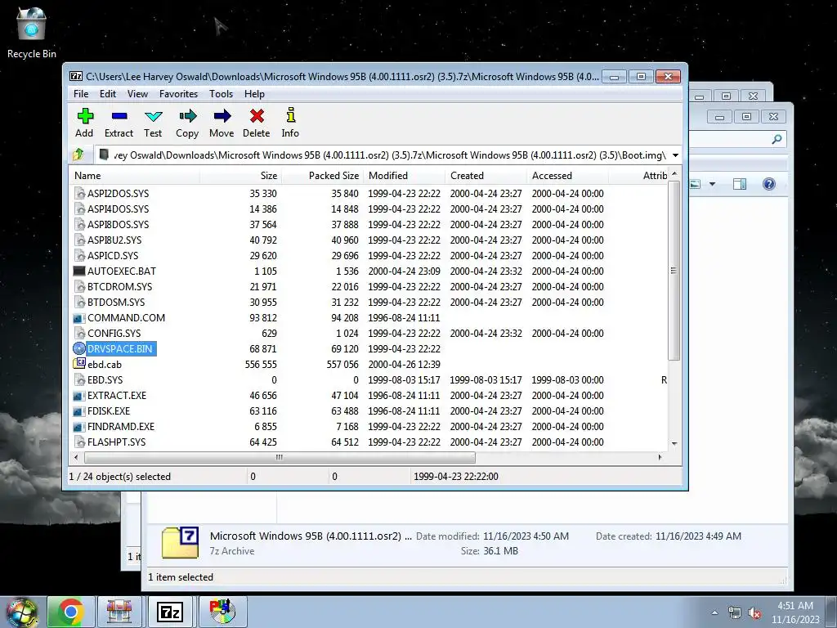Open Chrome from the taskbar

(70, 612)
